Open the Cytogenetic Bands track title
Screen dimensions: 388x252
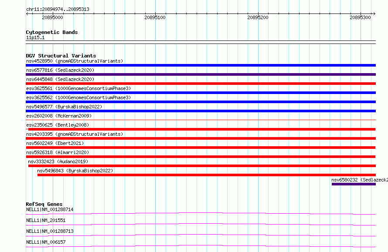pos(52,32)
